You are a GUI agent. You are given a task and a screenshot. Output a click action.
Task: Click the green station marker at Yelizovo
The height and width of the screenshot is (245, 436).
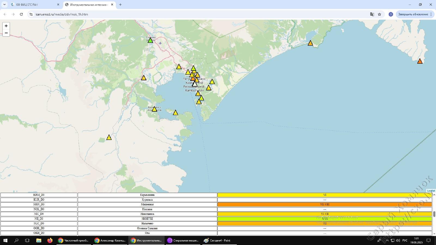pyautogui.click(x=150, y=41)
